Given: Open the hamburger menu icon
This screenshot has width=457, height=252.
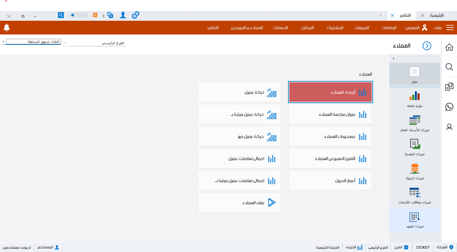Looking at the screenshot, I should coord(450,28).
